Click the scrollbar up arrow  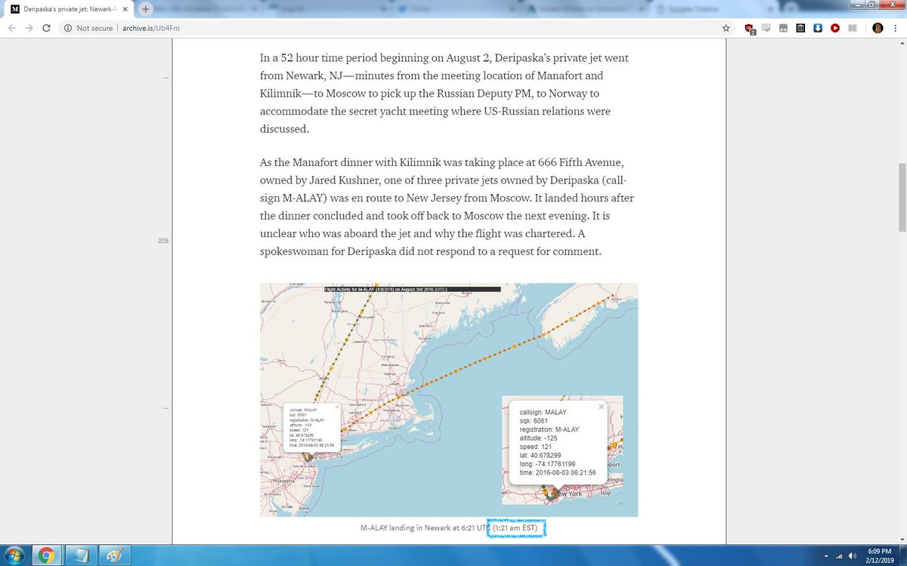point(901,45)
